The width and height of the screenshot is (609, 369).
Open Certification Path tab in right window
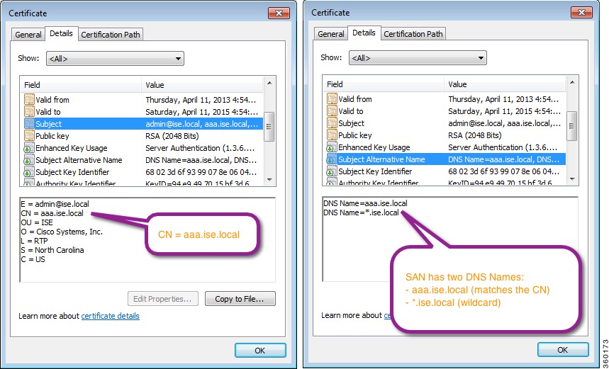(413, 34)
